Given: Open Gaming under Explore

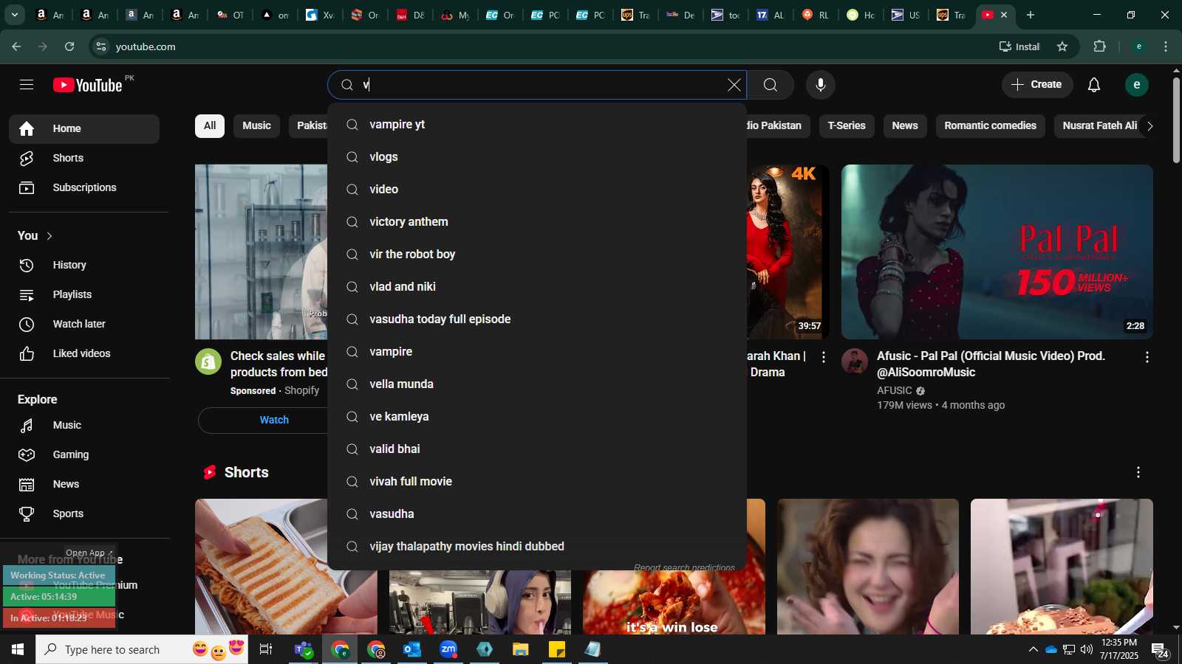Looking at the screenshot, I should tap(84, 454).
